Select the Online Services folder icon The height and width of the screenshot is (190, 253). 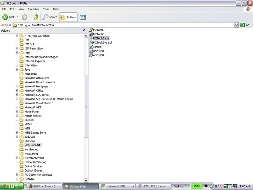tap(22, 166)
